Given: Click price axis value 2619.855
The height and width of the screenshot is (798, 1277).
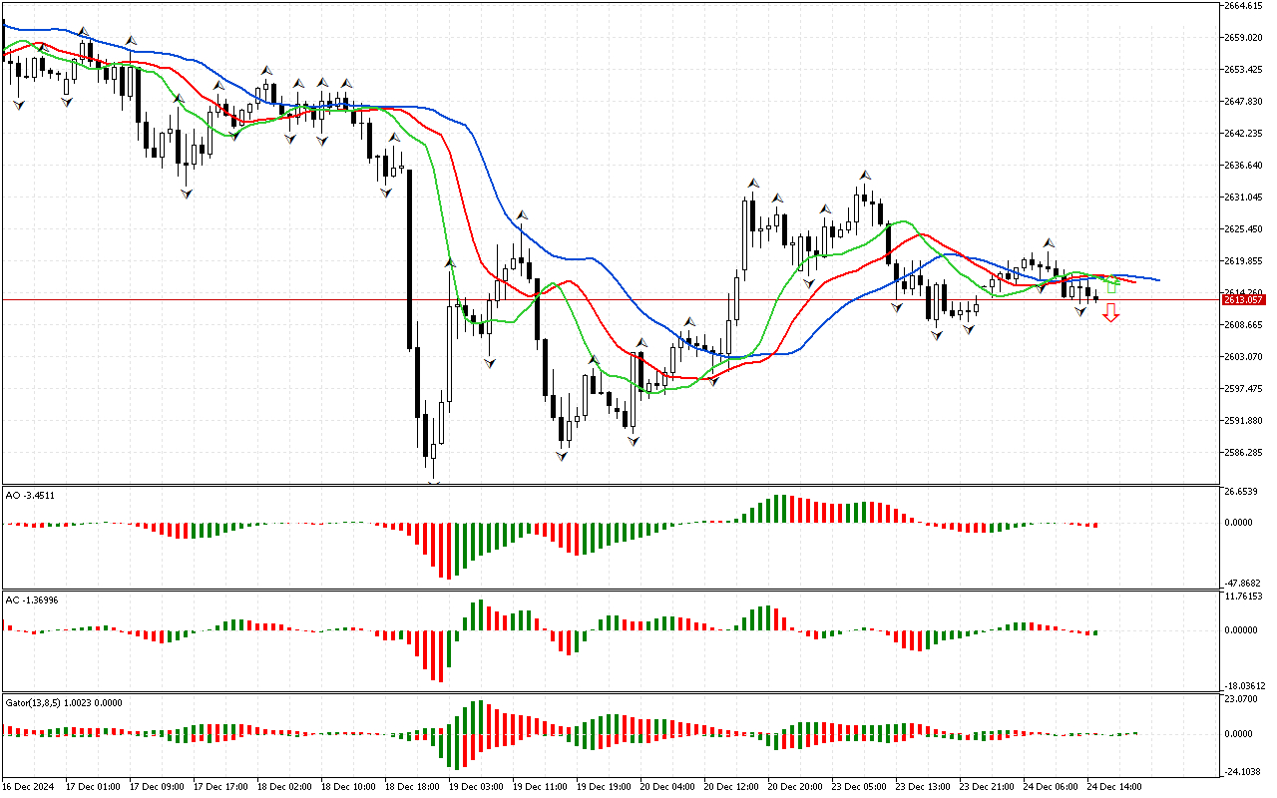Looking at the screenshot, I should pos(1244,261).
